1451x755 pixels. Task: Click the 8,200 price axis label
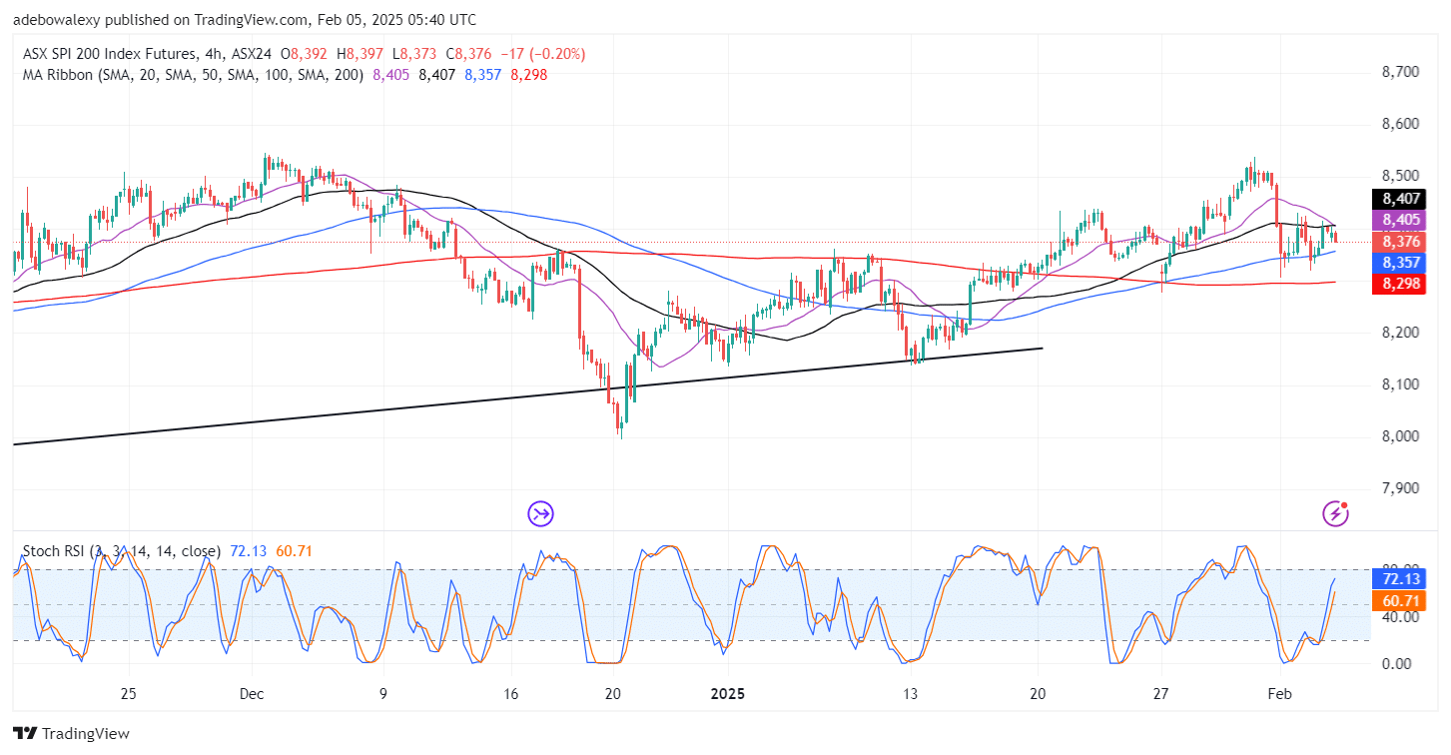[x=1403, y=333]
